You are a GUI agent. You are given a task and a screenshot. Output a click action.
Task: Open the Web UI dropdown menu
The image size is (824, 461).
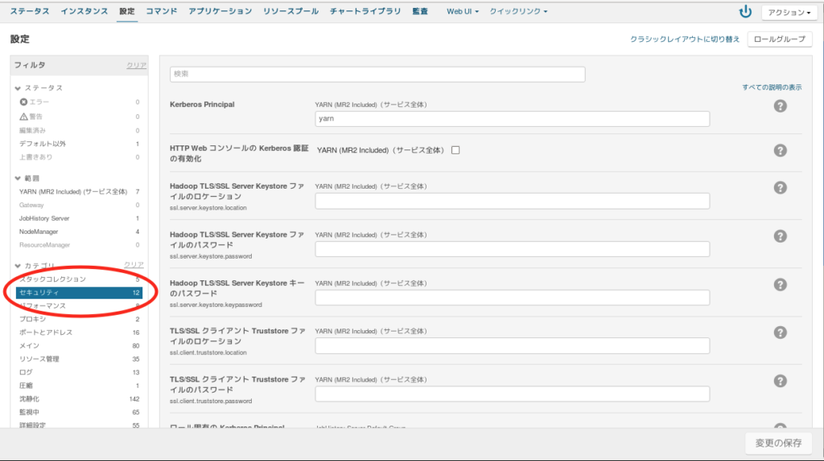click(x=463, y=11)
